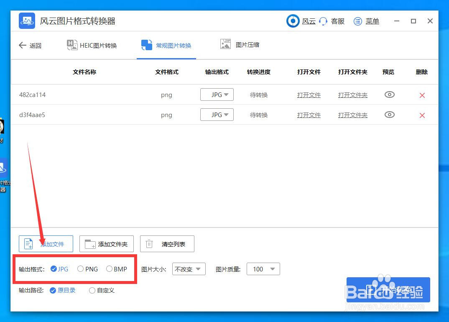Preview the 482ca114 image with the eye icon
Screen dimensions: 449x322
pos(389,95)
